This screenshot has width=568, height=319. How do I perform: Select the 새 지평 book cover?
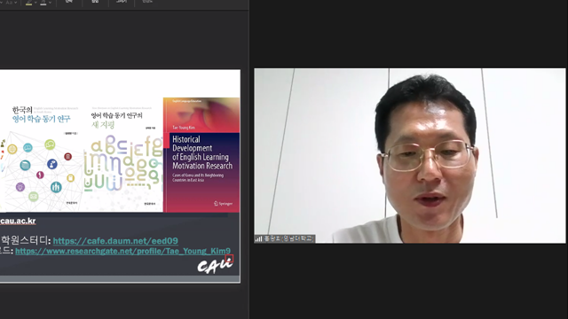tap(123, 156)
